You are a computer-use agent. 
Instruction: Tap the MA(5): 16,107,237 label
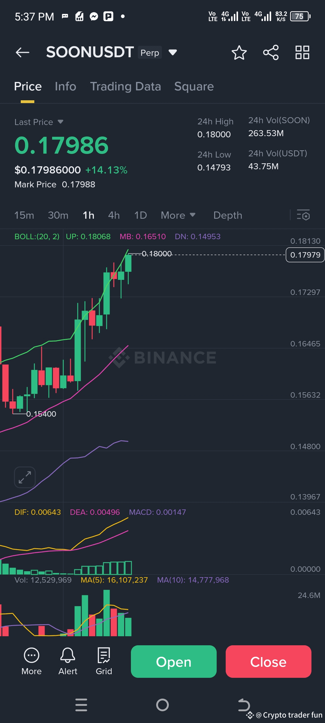click(x=114, y=580)
